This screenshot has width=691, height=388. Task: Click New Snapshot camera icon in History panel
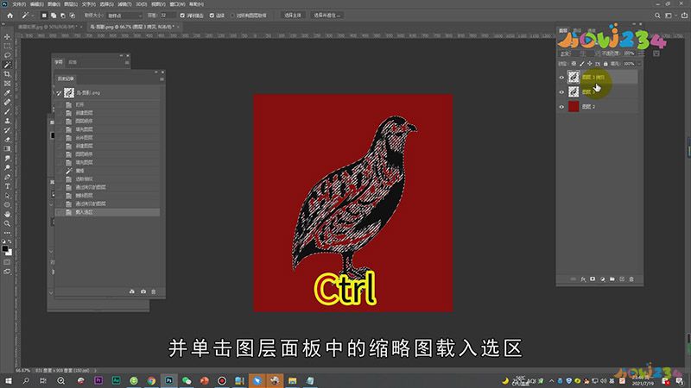pos(143,291)
